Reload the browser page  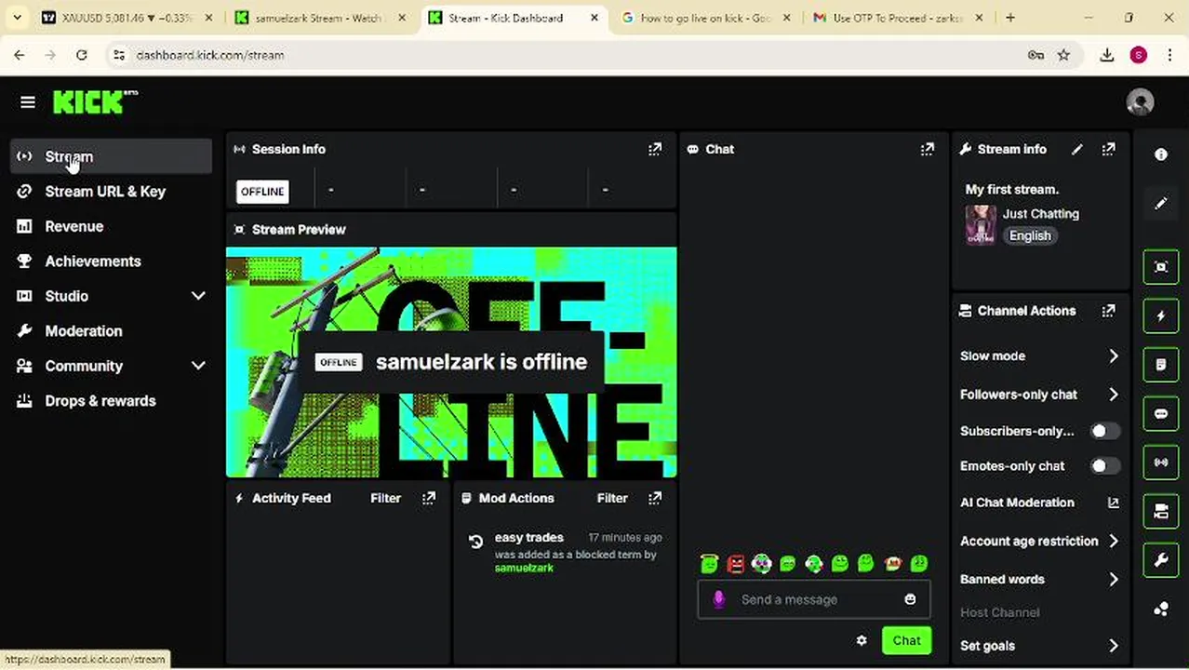click(x=82, y=56)
